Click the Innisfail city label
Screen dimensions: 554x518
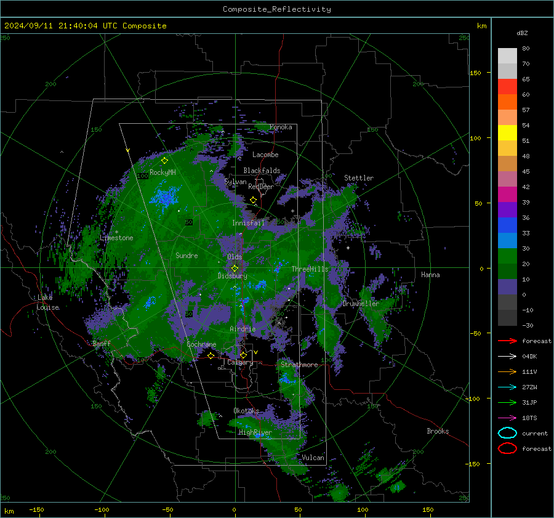(x=248, y=223)
